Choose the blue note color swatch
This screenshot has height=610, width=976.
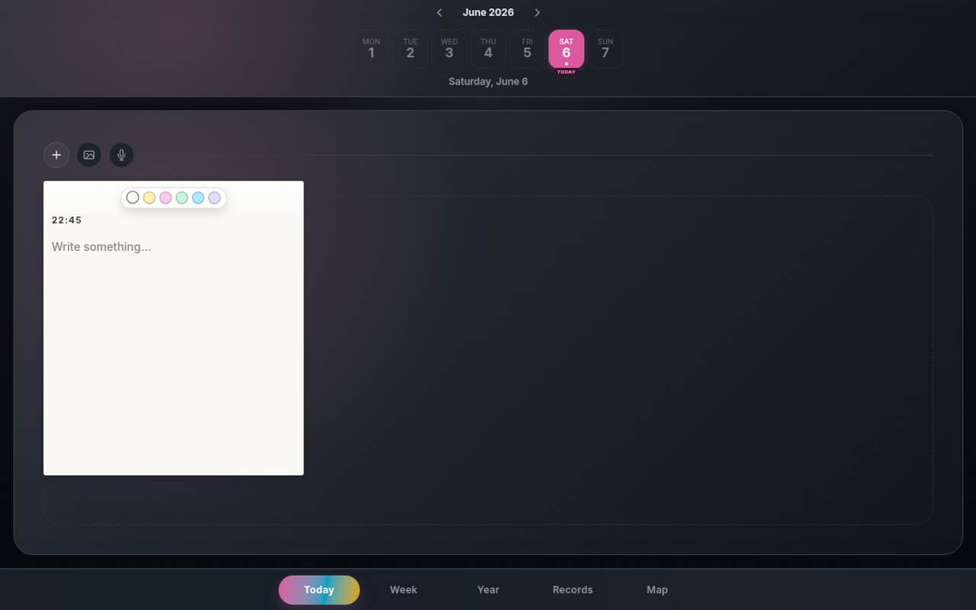[x=198, y=197]
